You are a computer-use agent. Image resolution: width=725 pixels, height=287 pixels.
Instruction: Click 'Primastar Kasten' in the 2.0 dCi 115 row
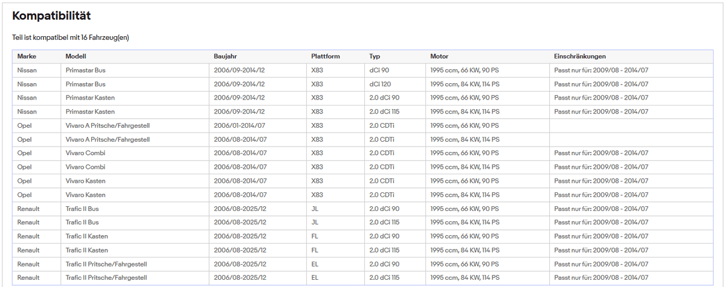click(90, 112)
